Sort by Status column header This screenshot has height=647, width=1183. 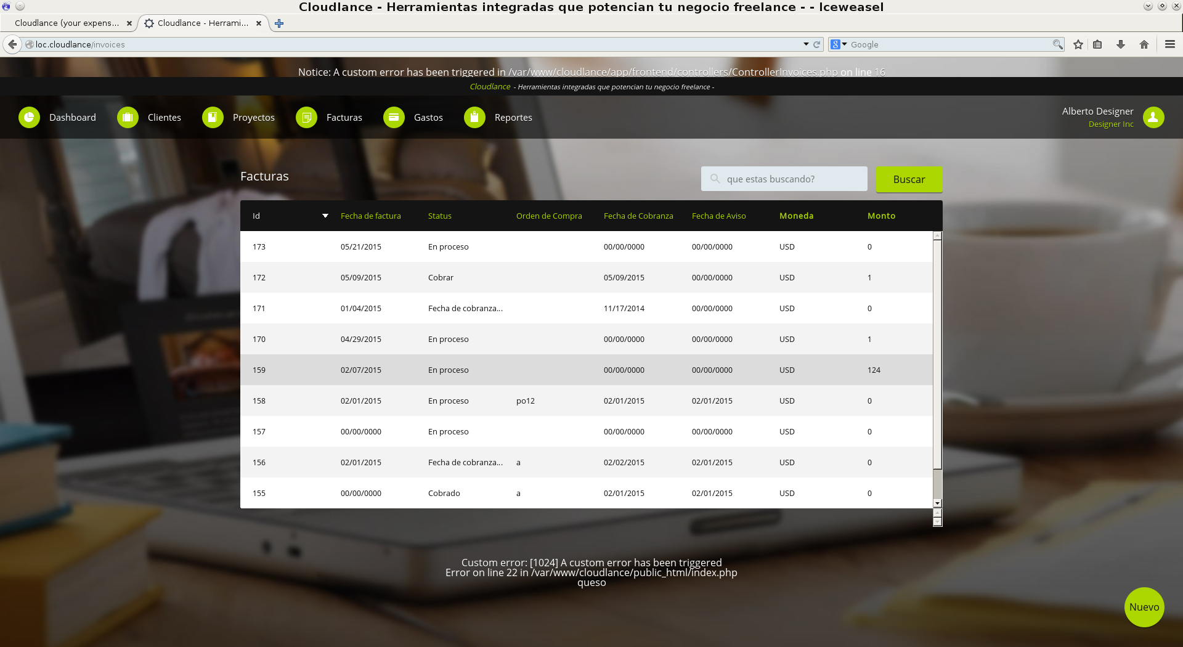tap(440, 216)
